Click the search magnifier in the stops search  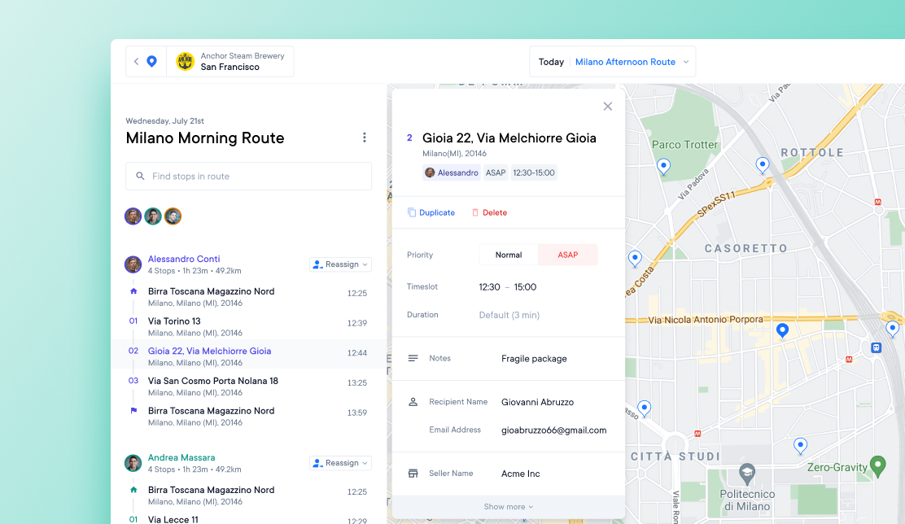pyautogui.click(x=138, y=176)
